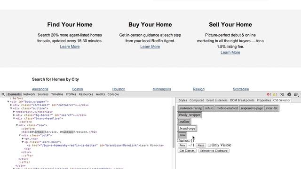Image resolution: width=301 pixels, height=169 pixels.
Task: Open the Event Listeners sidebar tab
Action: 217,100
